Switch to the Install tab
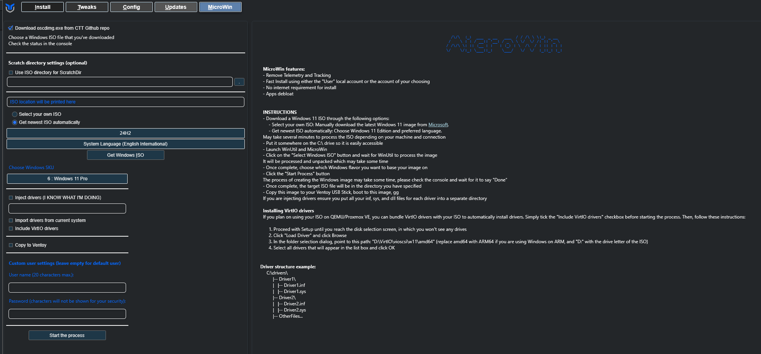This screenshot has width=761, height=354. click(43, 7)
